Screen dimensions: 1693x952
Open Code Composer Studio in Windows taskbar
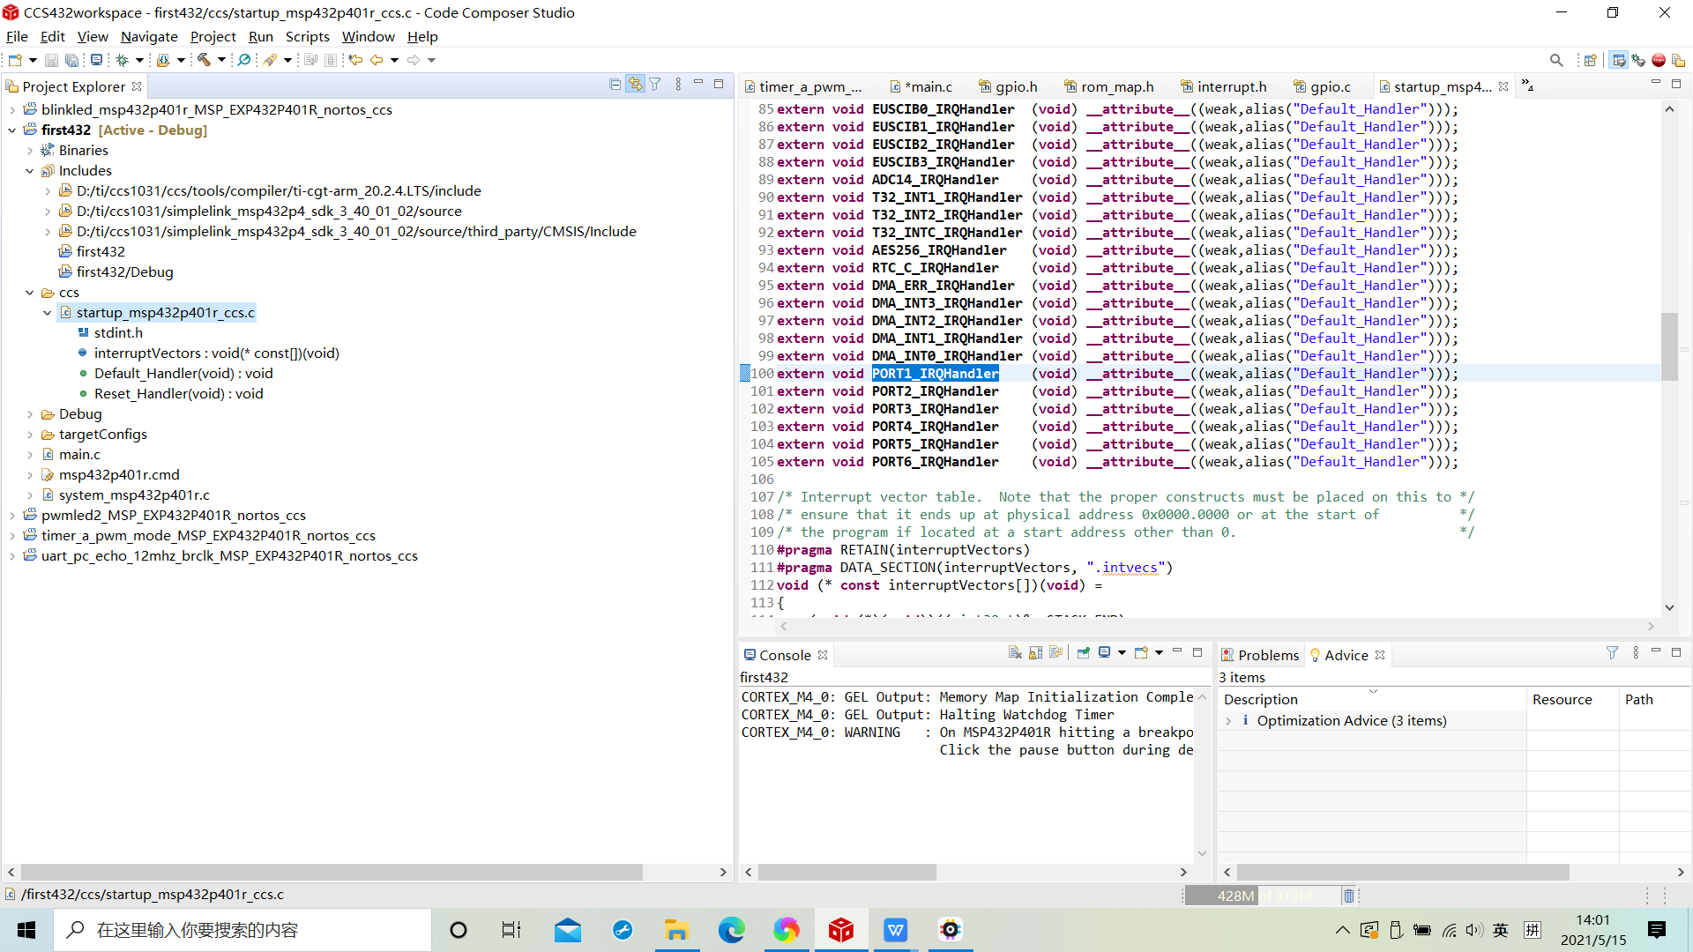(840, 930)
